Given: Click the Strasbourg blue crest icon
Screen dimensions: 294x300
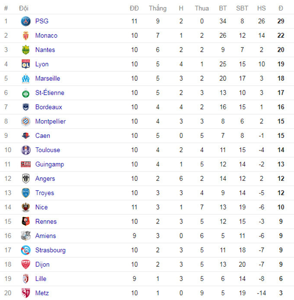Looking at the screenshot, I should coord(26,250).
